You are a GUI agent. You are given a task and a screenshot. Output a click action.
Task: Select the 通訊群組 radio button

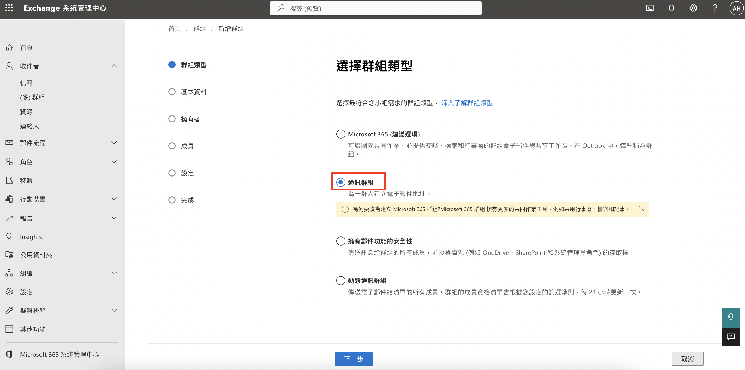pyautogui.click(x=341, y=182)
